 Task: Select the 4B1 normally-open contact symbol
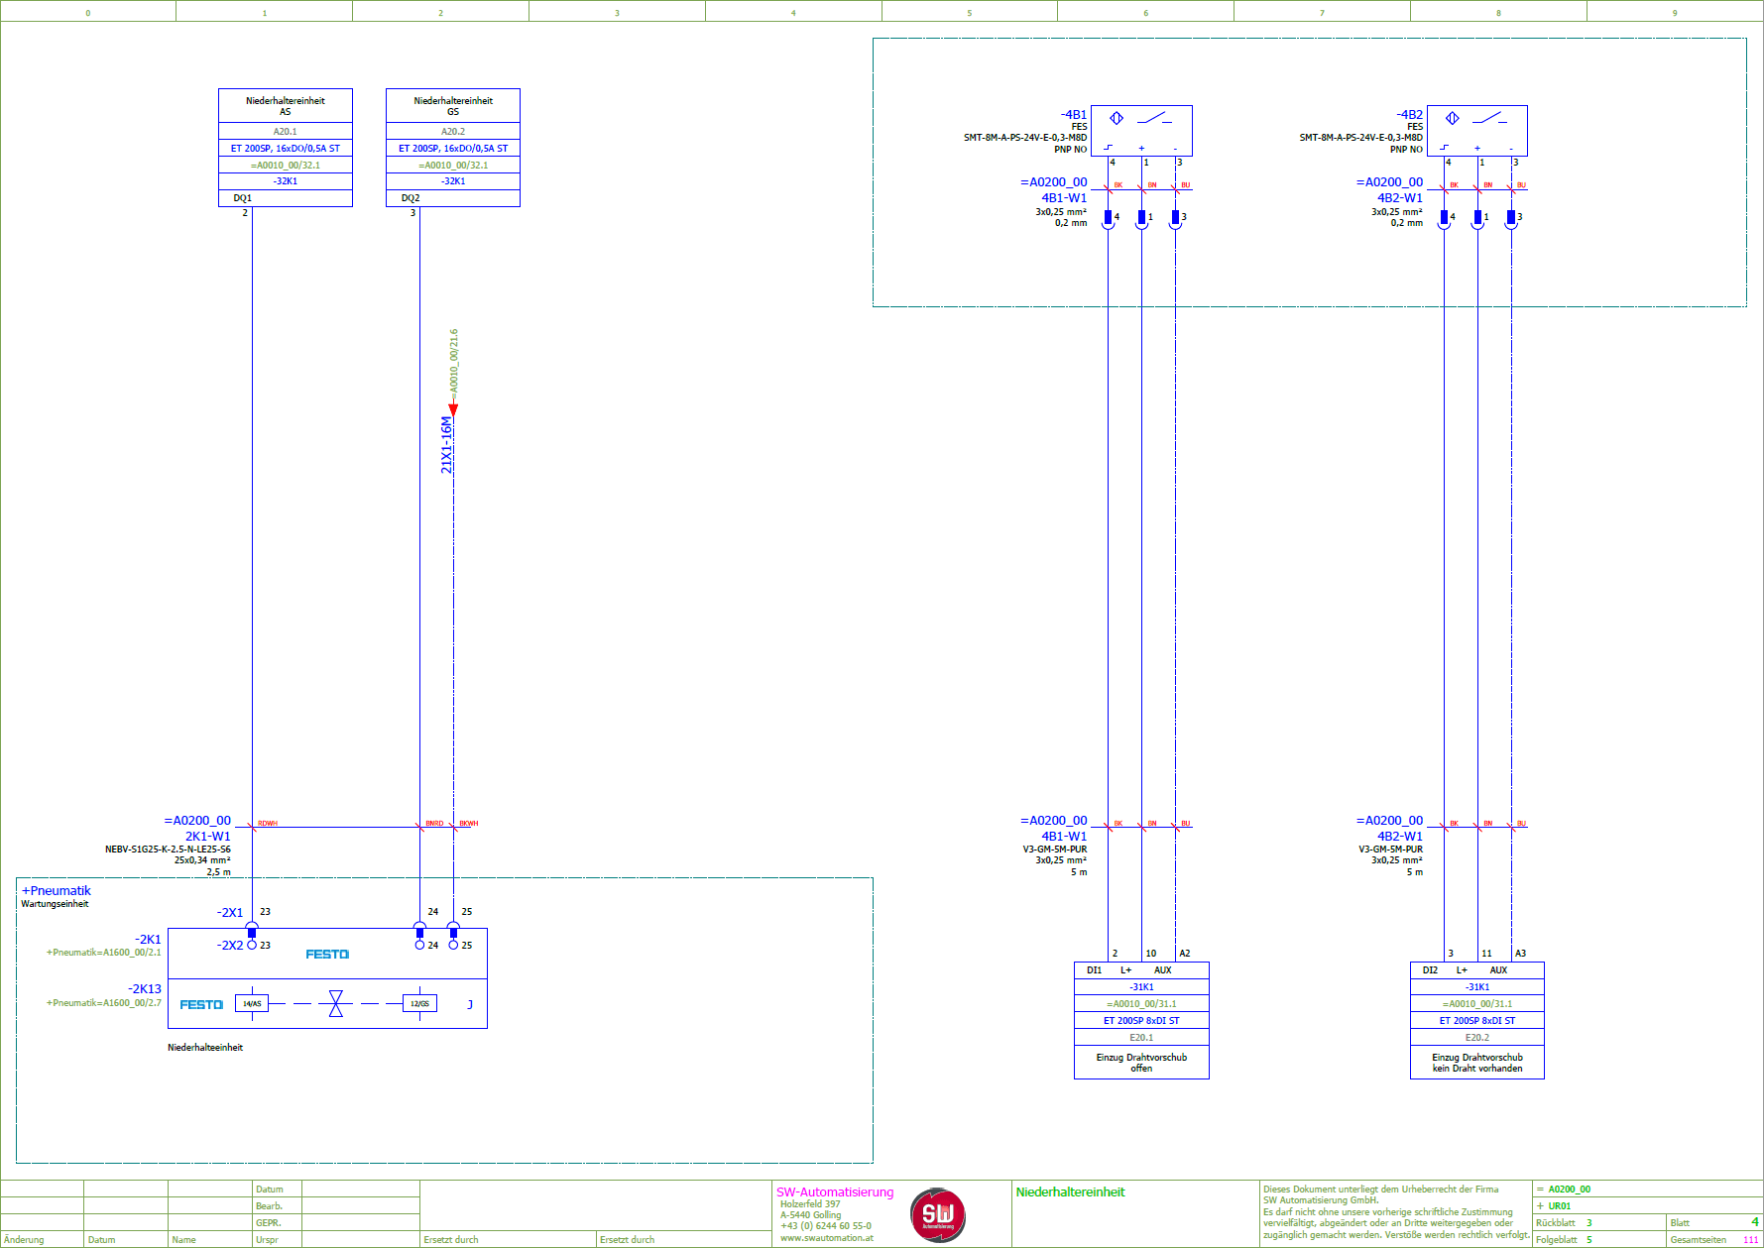coord(1154,118)
